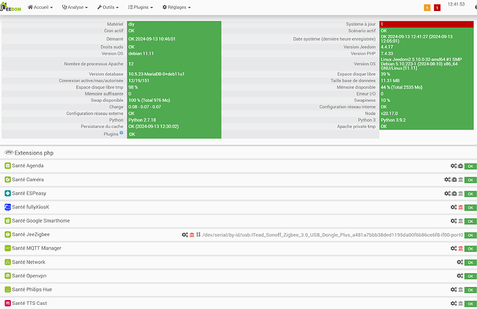Open the Plugins menu in navbar
The height and width of the screenshot is (309, 477).
[x=142, y=8]
